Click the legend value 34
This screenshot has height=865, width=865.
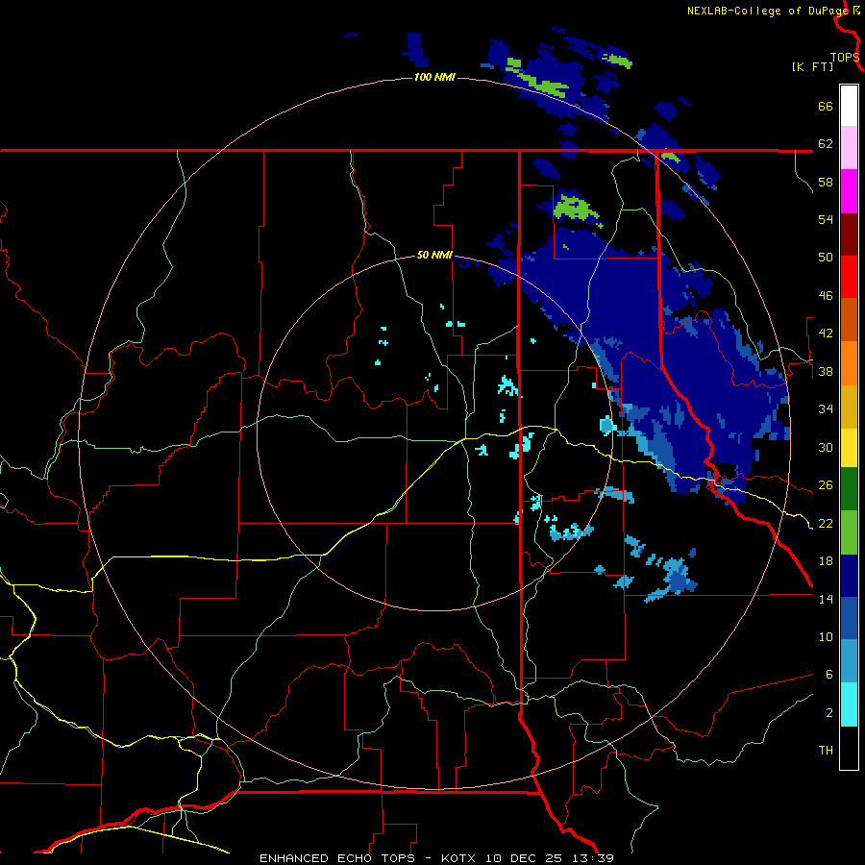(826, 409)
